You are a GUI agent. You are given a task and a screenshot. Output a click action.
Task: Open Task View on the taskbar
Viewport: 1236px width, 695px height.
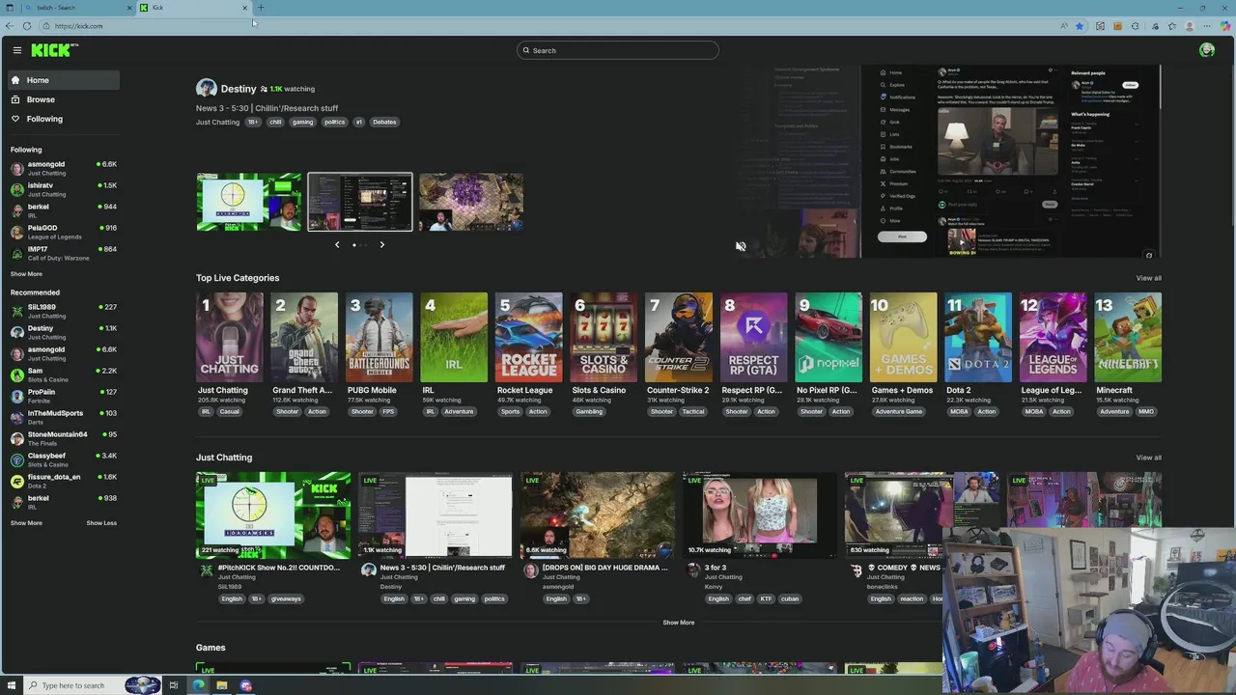pyautogui.click(x=174, y=685)
